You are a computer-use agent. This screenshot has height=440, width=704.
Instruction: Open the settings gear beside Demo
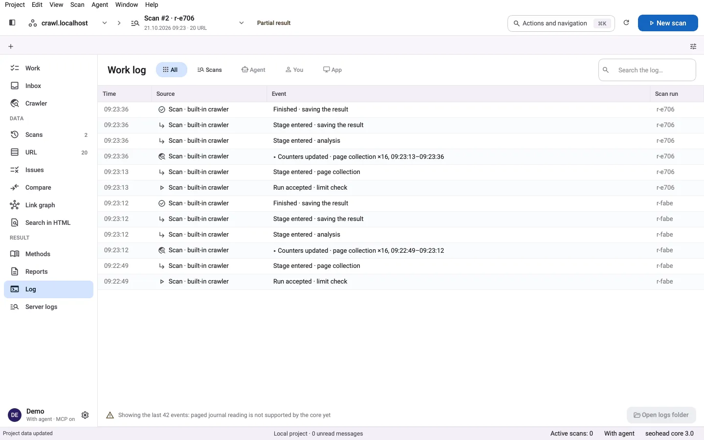(x=85, y=415)
